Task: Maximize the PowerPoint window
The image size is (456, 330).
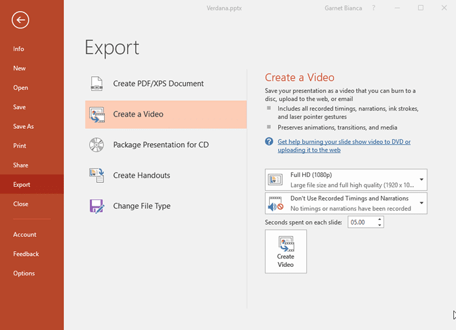Action: tap(421, 8)
